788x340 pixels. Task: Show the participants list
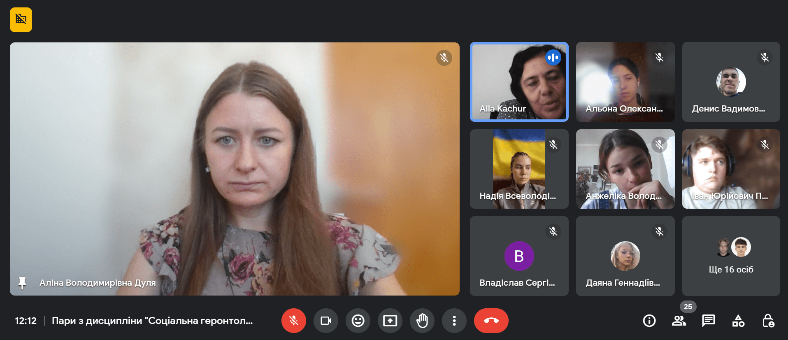679,321
